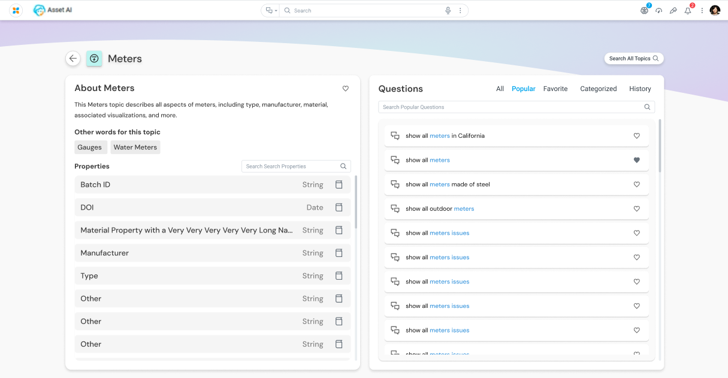Viewport: 728px width, 378px height.
Task: Click the copy icon for Batch ID property
Action: 339,185
